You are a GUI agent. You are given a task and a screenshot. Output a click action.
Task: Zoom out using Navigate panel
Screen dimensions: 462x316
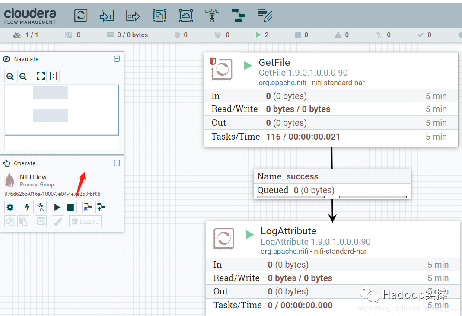coord(23,77)
